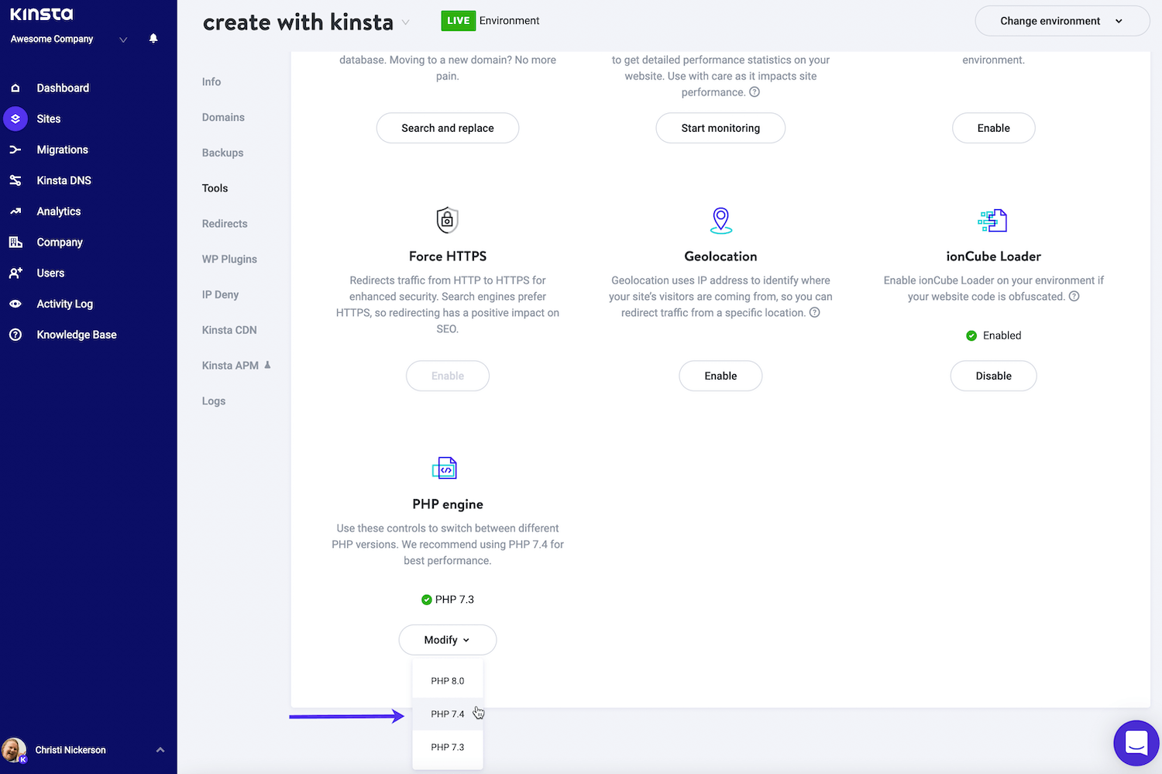Image resolution: width=1162 pixels, height=774 pixels.
Task: Click the Kinsta DNS icon
Action: (x=15, y=181)
